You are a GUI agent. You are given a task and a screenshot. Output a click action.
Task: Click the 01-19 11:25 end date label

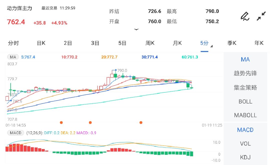coord(212,125)
